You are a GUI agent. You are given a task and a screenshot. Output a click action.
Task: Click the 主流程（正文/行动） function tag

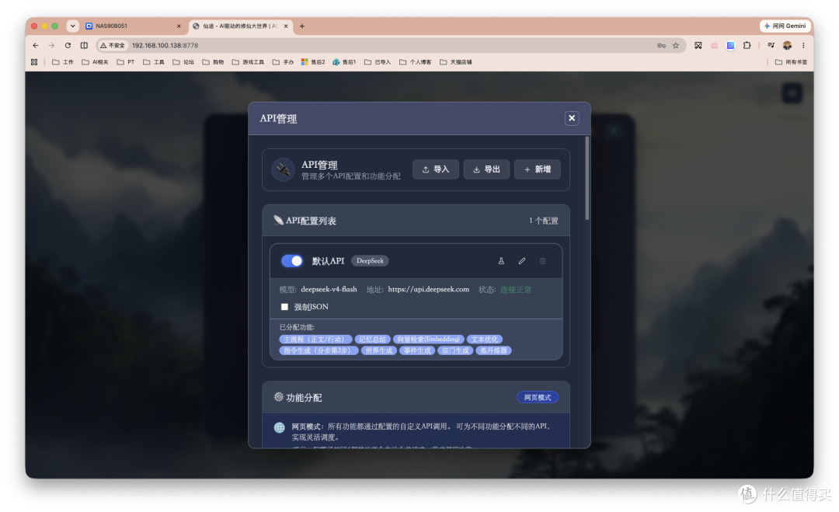click(315, 340)
